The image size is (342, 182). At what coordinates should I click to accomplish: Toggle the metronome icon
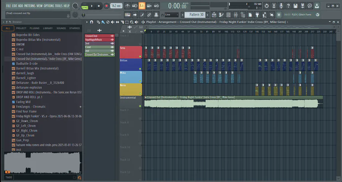(127, 6)
